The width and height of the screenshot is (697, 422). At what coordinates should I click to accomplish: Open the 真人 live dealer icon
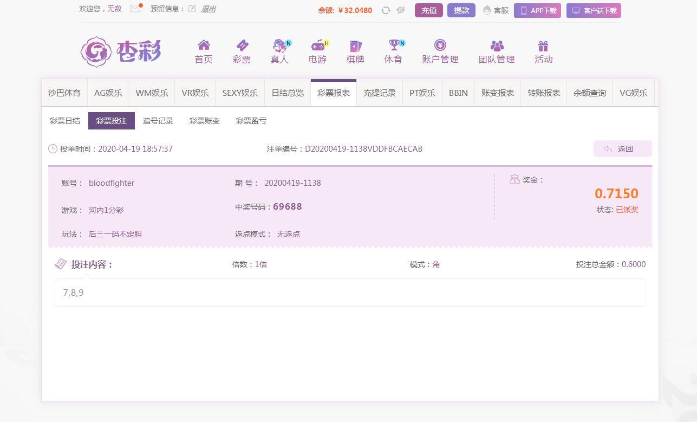[279, 46]
